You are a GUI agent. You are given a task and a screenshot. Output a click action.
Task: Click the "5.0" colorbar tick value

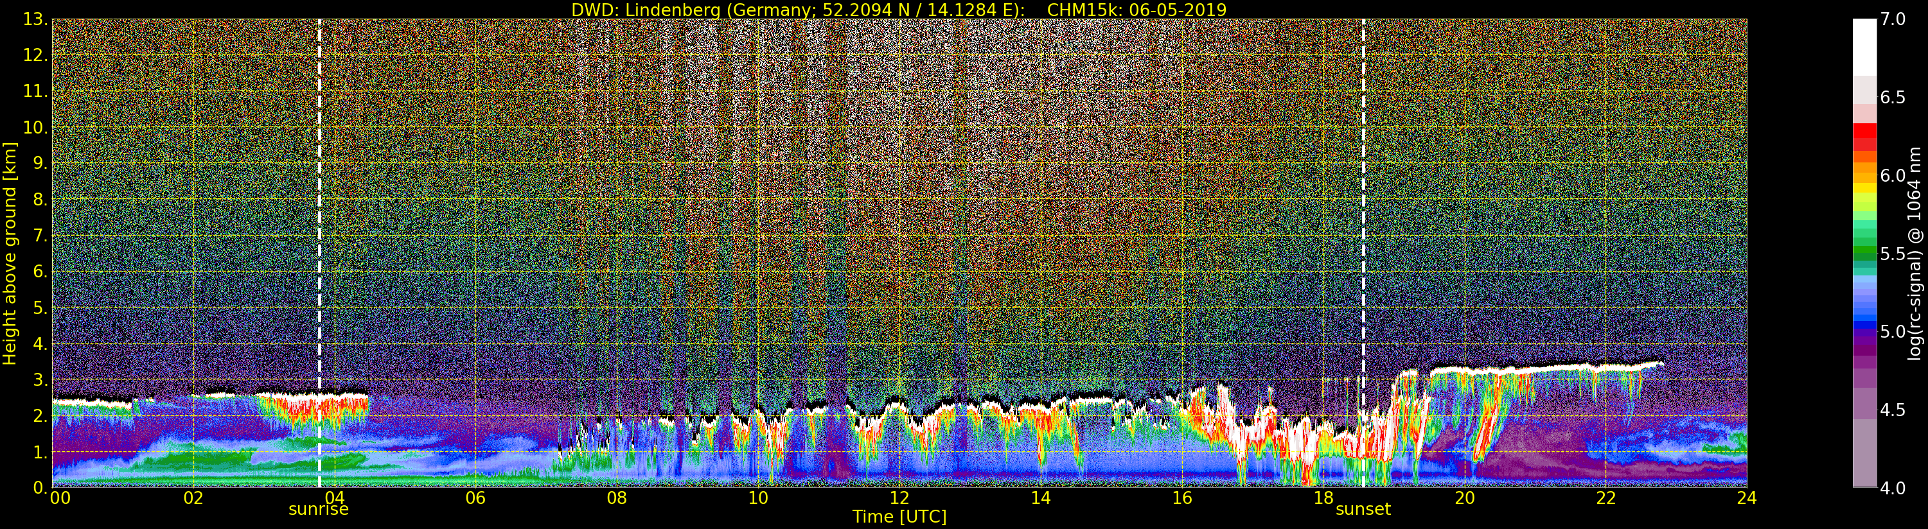click(1893, 331)
